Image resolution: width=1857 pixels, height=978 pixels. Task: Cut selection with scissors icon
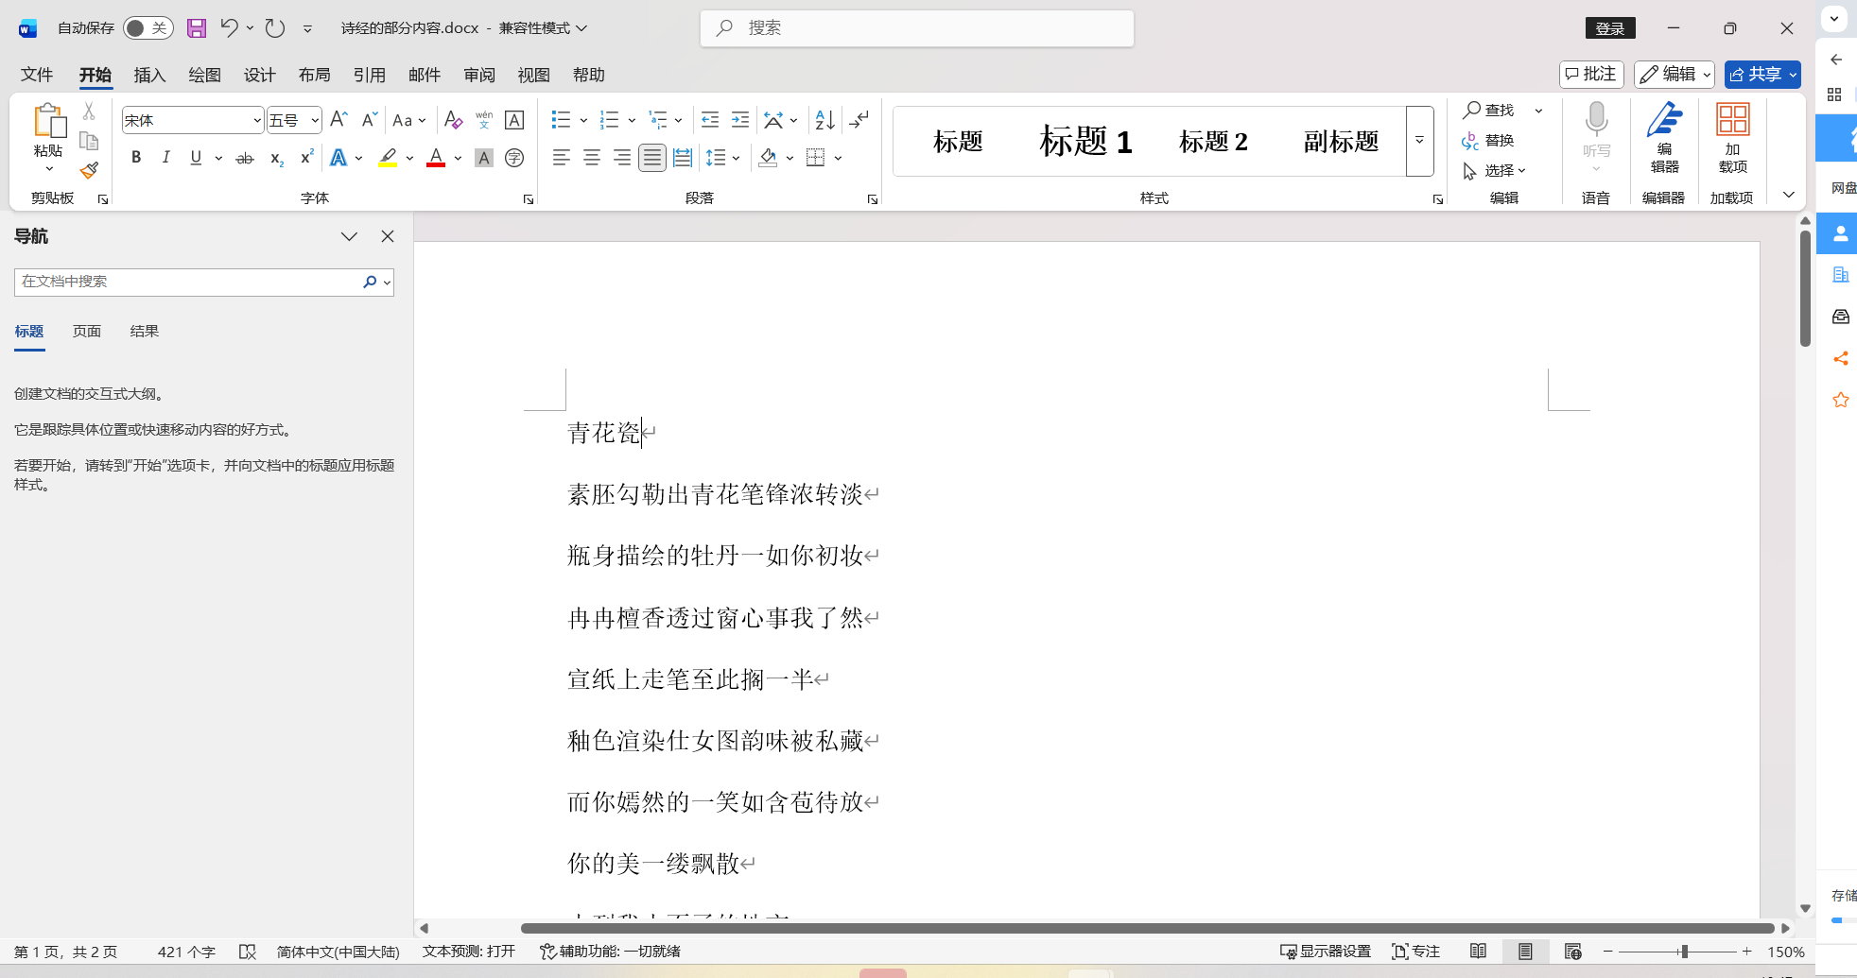coord(89,112)
